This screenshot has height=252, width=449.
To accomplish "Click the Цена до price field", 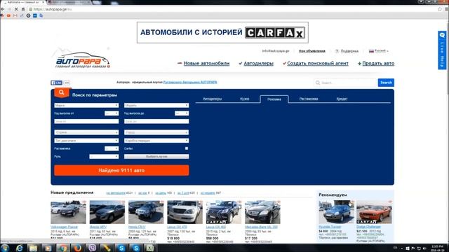I will 156,121.
